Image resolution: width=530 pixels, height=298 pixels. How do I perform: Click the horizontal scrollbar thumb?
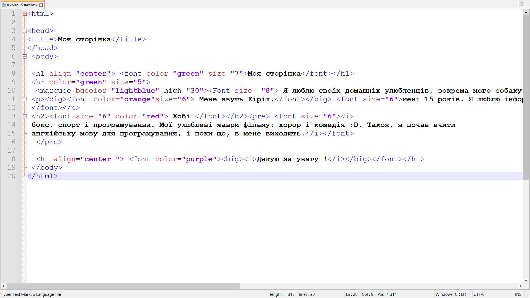[123, 286]
